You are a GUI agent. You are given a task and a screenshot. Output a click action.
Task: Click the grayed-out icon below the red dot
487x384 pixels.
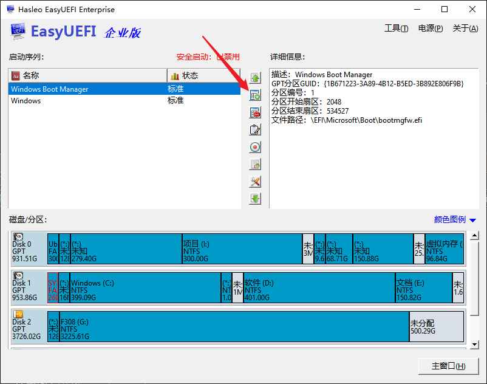tap(255, 164)
